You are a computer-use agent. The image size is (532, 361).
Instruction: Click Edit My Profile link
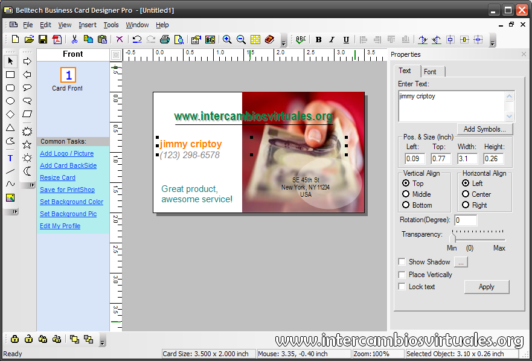[60, 226]
